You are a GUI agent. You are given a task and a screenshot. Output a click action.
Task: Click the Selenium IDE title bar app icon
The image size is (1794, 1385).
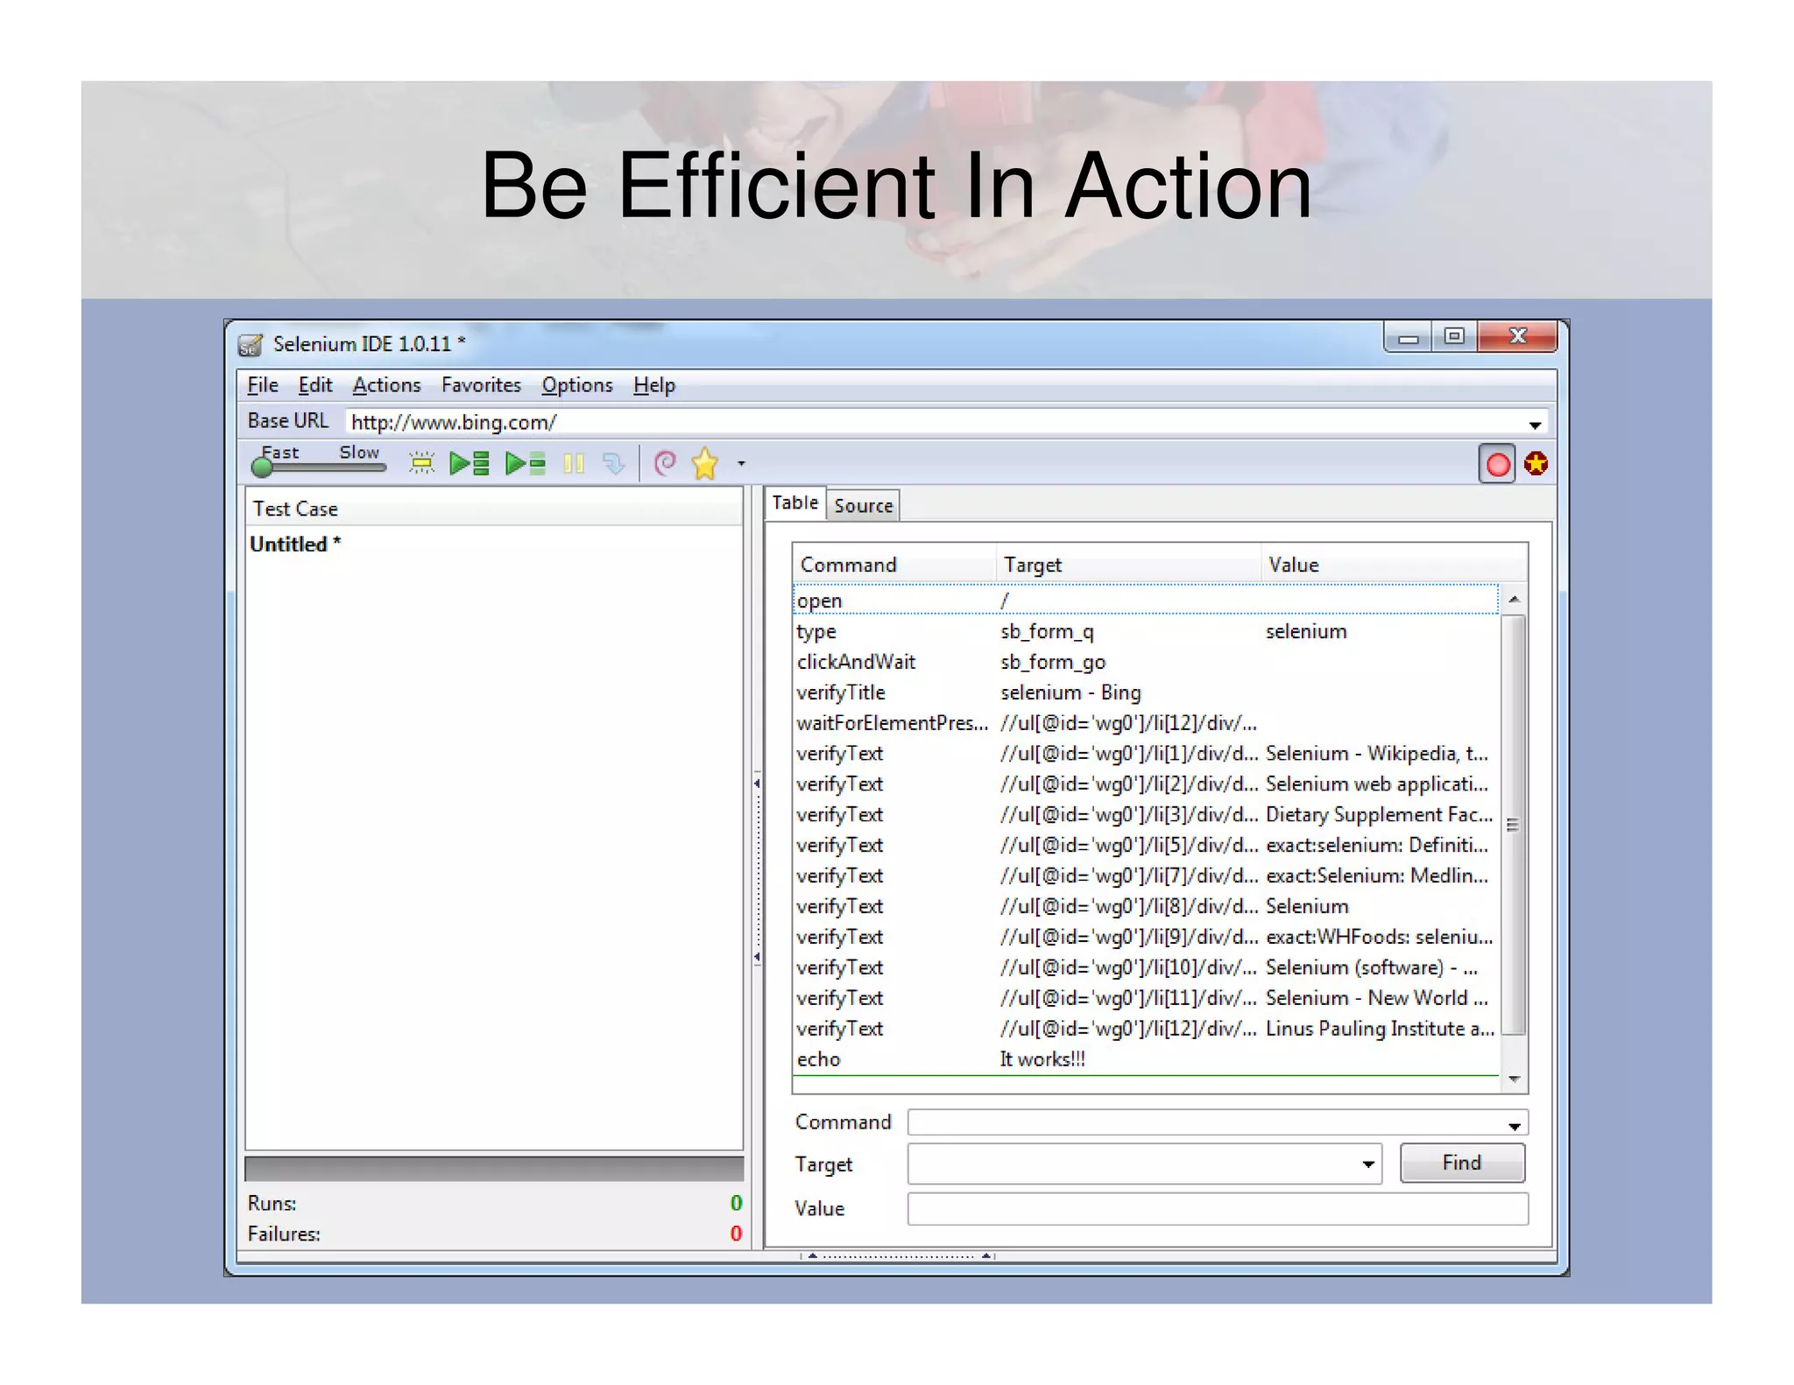[250, 345]
